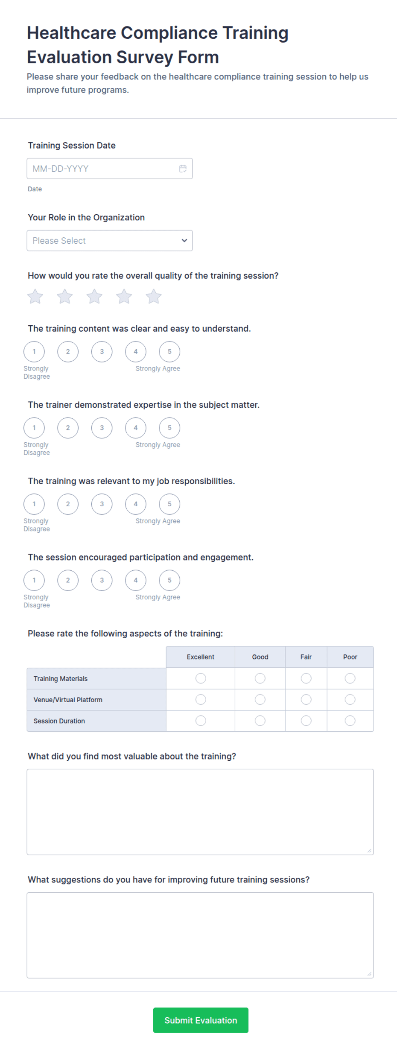Screen dimensions: 397x1054
Task: Focus the MM-DD-YYYY date input field
Action: [110, 169]
